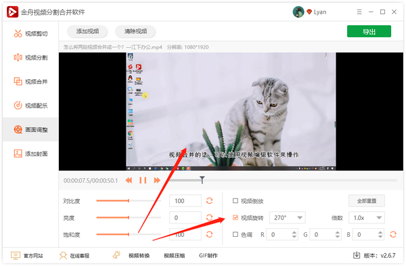Adjust the 饱和度 saturation slider
The width and height of the screenshot is (406, 266).
coord(129,234)
